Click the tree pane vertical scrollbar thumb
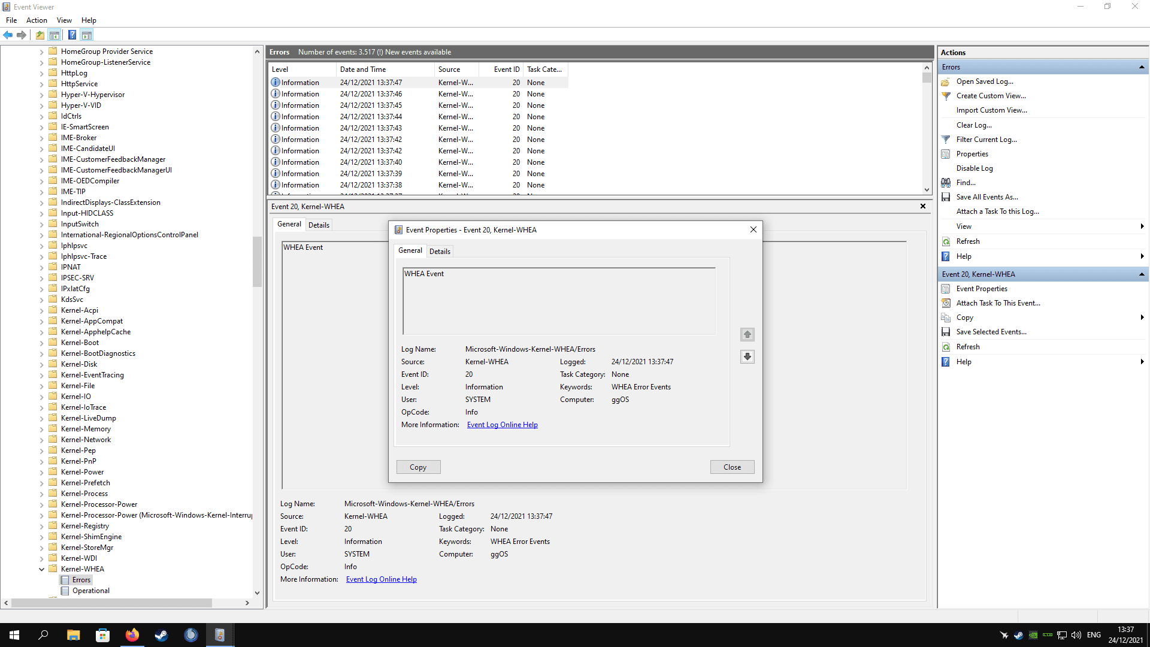This screenshot has width=1150, height=647. tap(257, 262)
